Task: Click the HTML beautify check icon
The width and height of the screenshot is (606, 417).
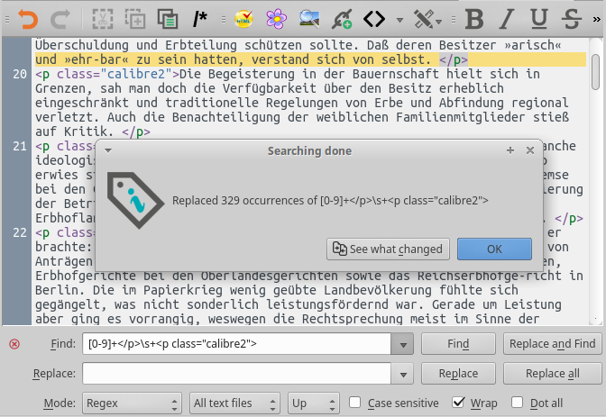Action: (243, 19)
